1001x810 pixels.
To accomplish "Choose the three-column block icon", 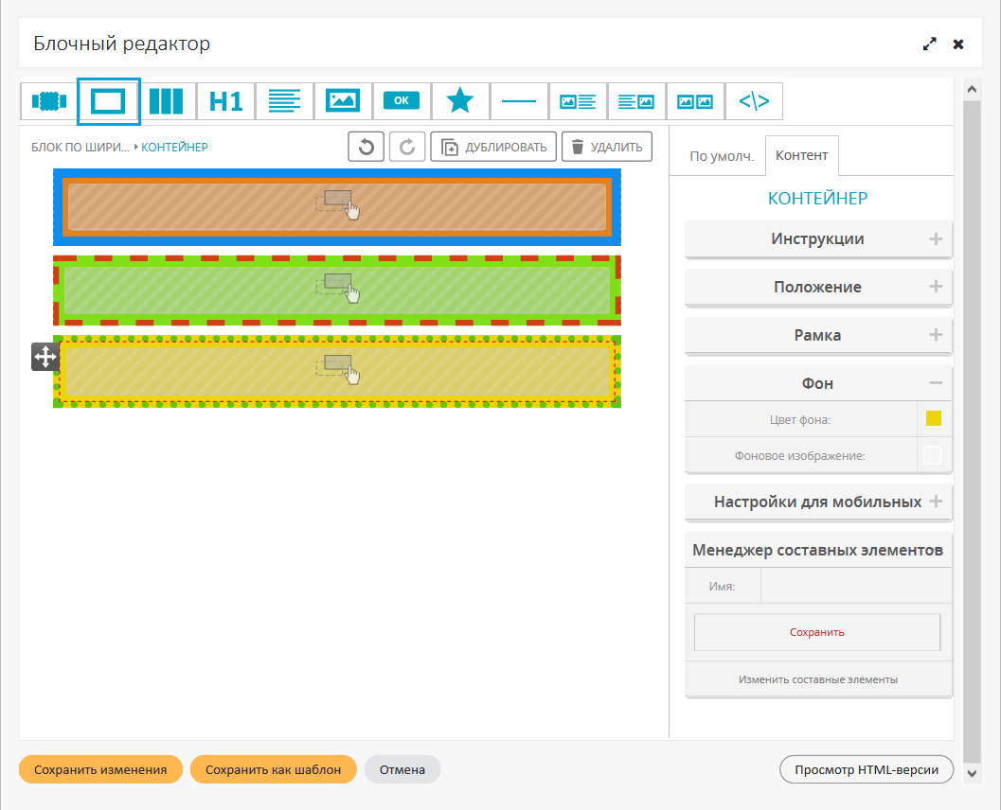I will pyautogui.click(x=167, y=100).
